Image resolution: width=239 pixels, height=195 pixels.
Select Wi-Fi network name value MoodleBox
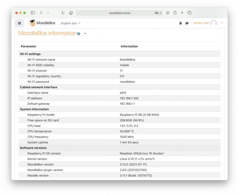128,60
